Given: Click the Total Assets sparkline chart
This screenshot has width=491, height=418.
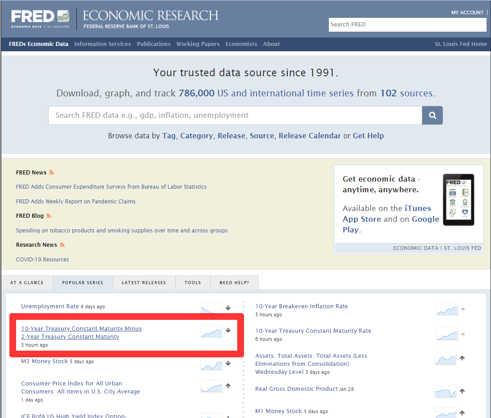Looking at the screenshot, I should tap(445, 358).
